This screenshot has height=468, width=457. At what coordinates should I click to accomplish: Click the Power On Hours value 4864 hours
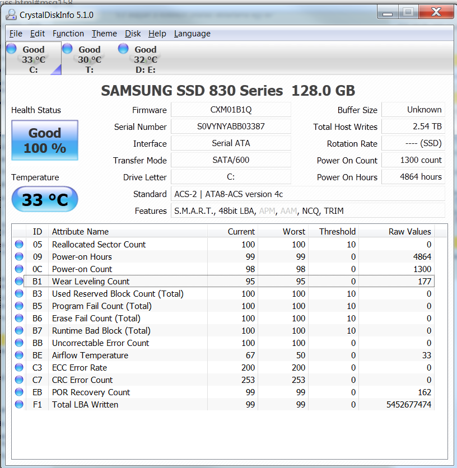pos(413,177)
